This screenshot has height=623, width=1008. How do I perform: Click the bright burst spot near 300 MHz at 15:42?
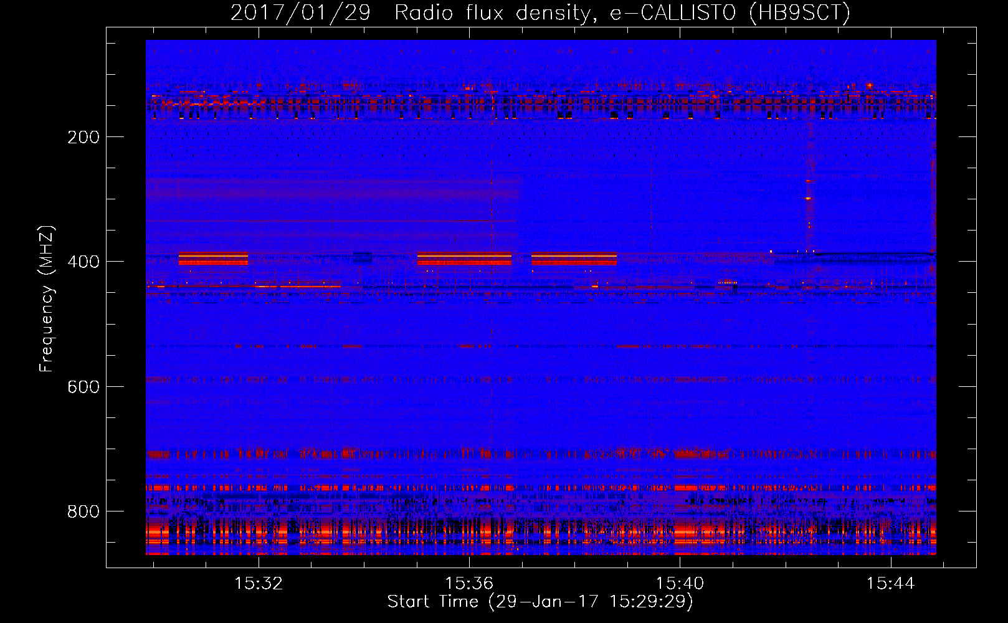[808, 199]
